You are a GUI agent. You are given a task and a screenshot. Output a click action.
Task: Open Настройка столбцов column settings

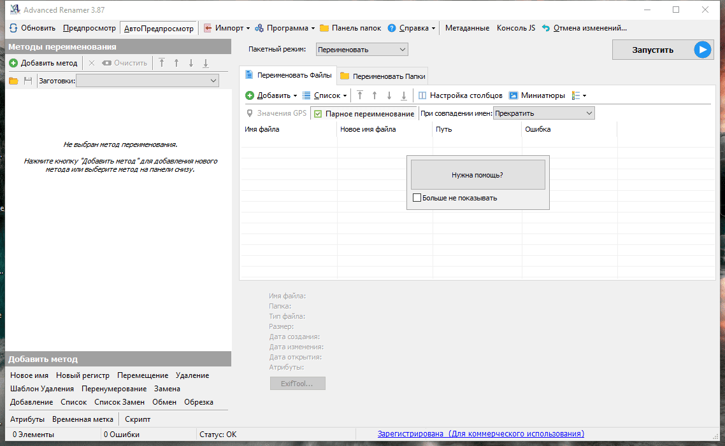pyautogui.click(x=461, y=95)
